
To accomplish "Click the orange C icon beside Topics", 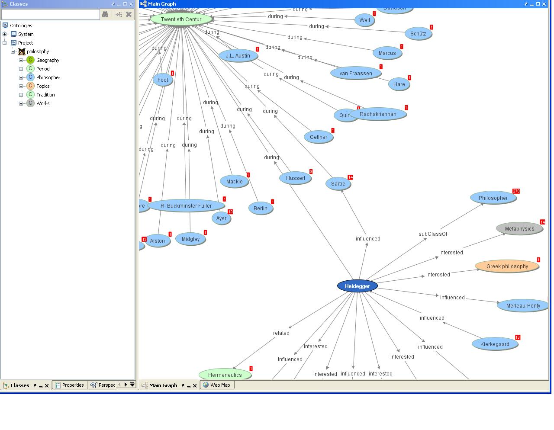I will pyautogui.click(x=30, y=86).
